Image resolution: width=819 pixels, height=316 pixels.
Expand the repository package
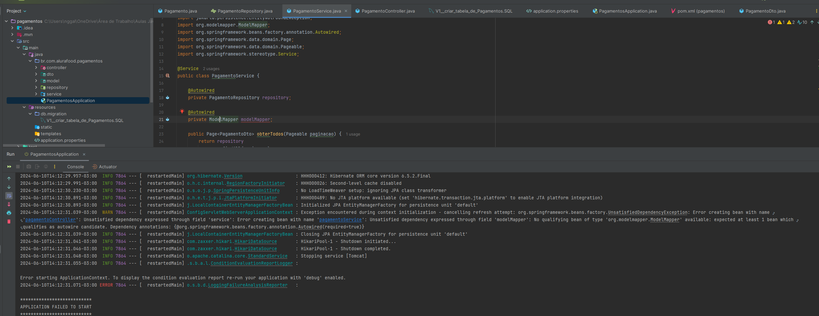coord(36,87)
